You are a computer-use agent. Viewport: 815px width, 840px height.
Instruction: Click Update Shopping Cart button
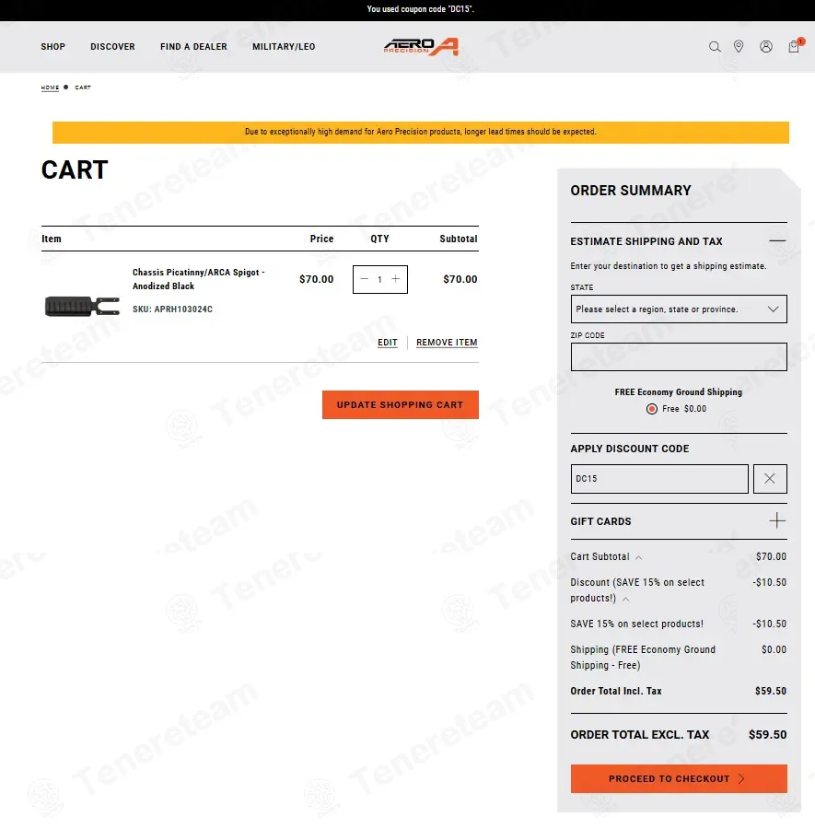pos(400,405)
